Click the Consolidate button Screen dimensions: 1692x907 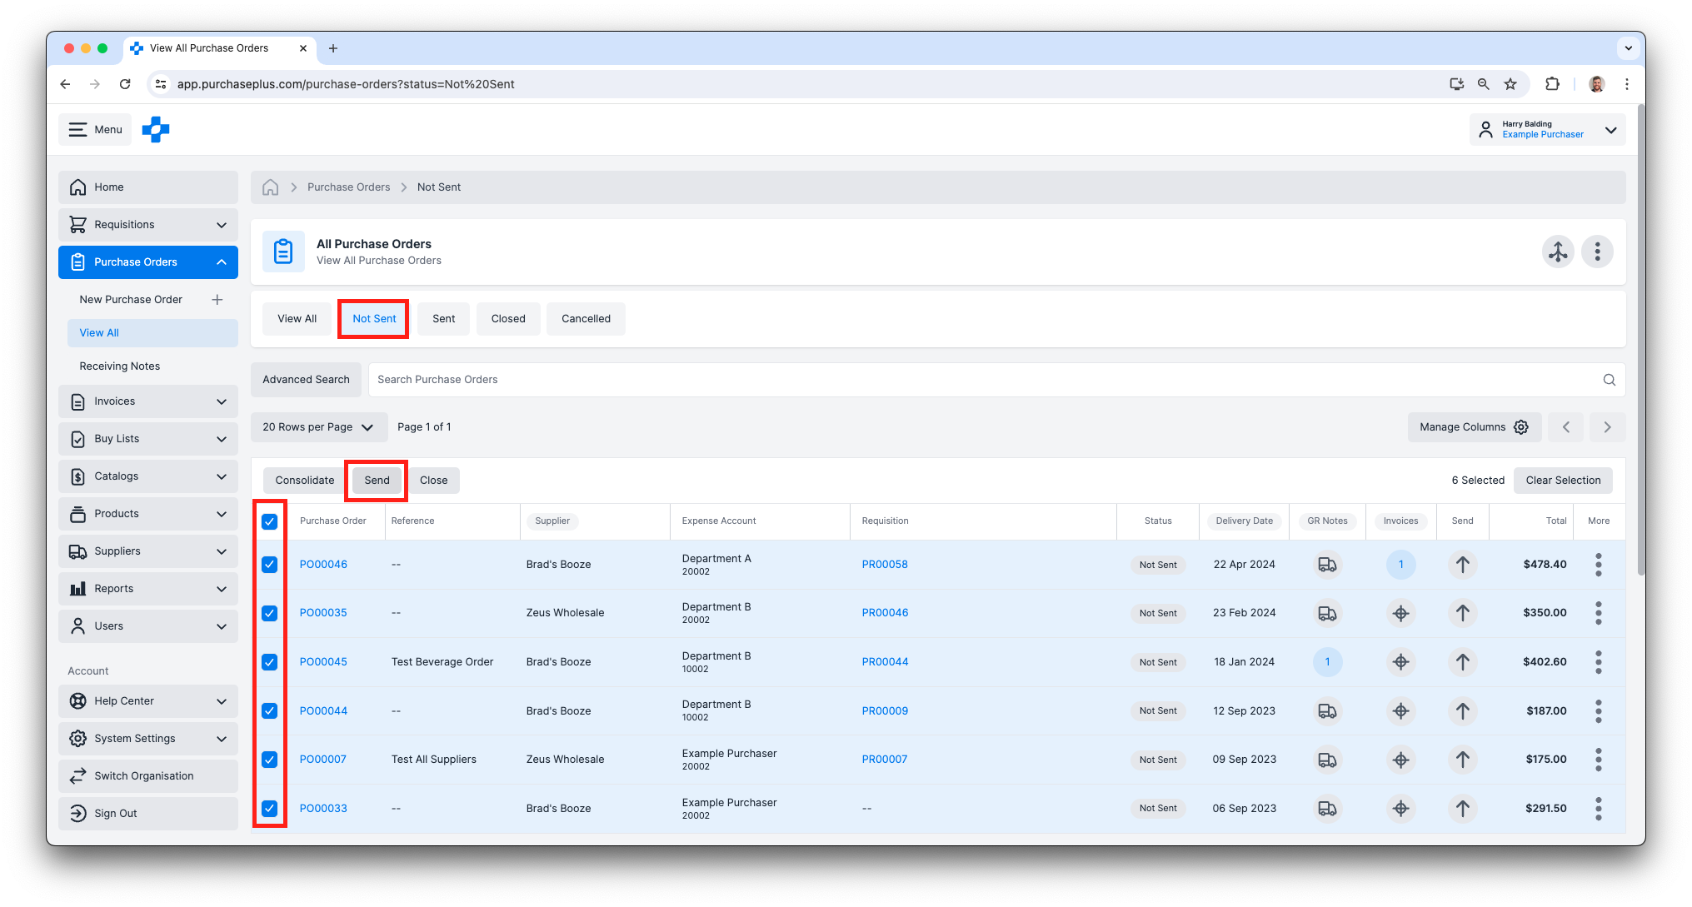(x=305, y=481)
